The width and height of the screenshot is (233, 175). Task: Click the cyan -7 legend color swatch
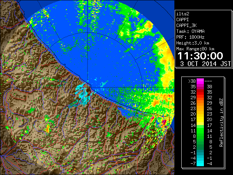(x=200, y=163)
